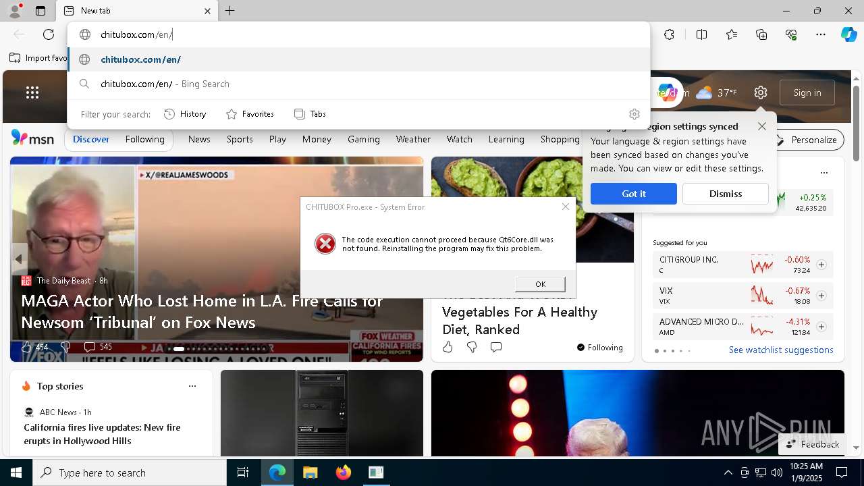864x486 pixels.
Task: Close the CHITUBOX Pro.exe error dialog
Action: coord(566,207)
